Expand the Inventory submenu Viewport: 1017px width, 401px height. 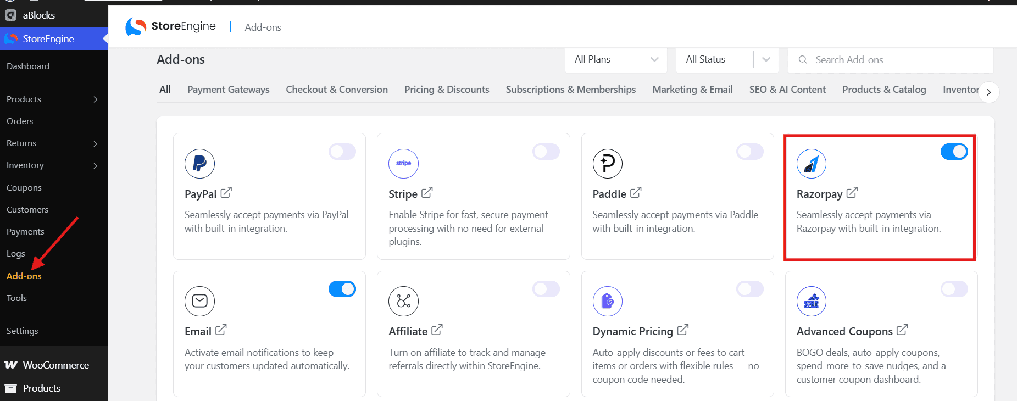(x=96, y=165)
